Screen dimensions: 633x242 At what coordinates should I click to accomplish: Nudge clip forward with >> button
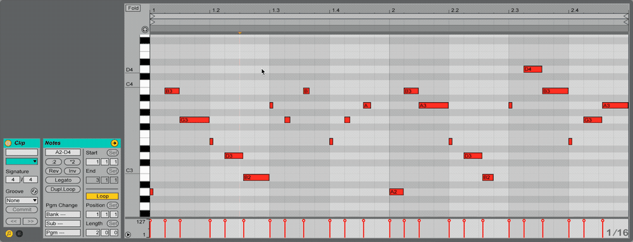pyautogui.click(x=30, y=221)
